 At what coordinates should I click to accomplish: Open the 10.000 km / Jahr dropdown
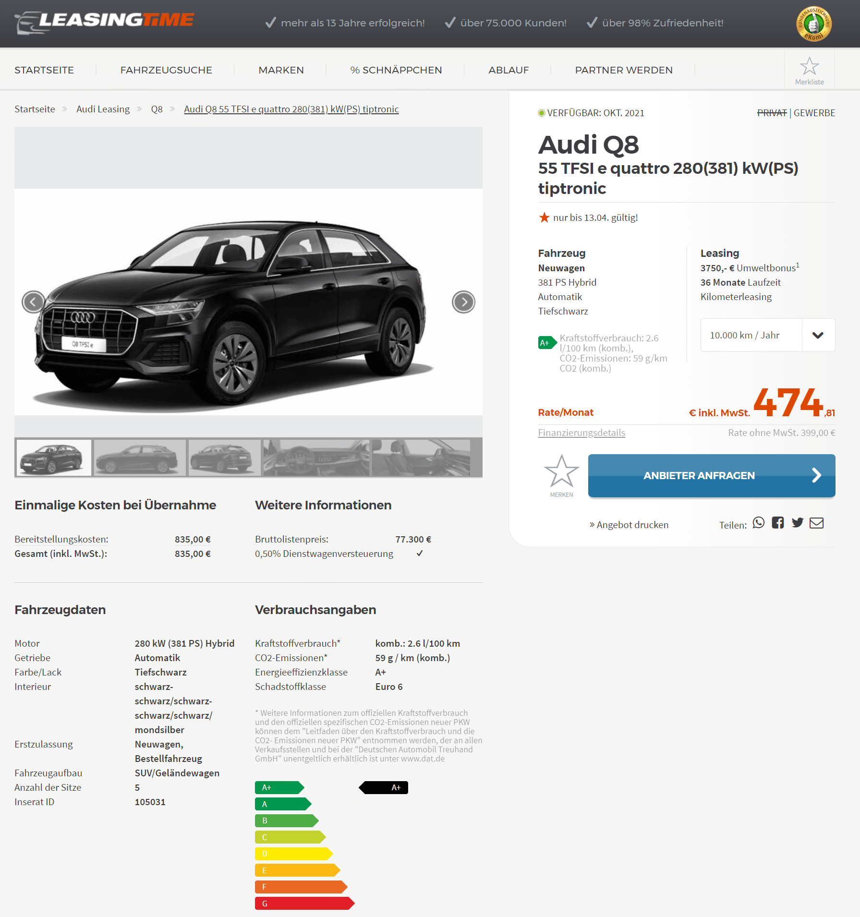[x=768, y=335]
